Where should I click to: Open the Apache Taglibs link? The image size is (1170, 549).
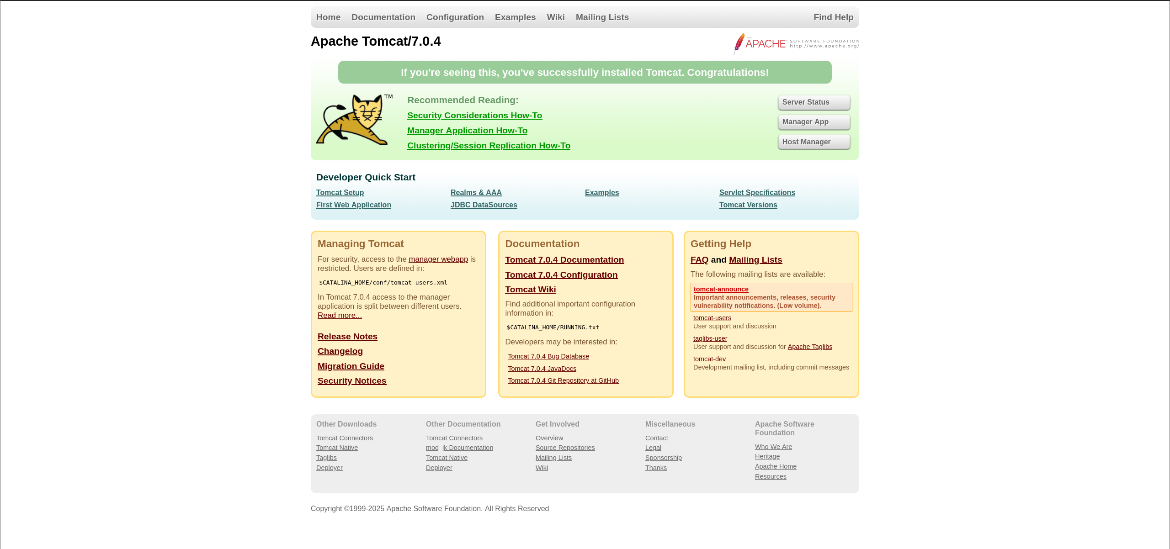coord(809,347)
